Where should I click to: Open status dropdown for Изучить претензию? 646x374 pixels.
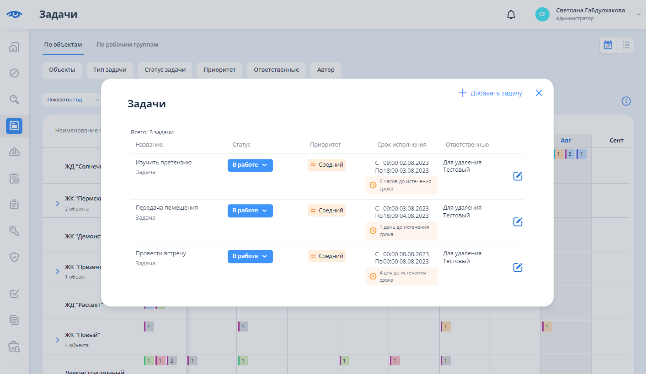click(250, 165)
